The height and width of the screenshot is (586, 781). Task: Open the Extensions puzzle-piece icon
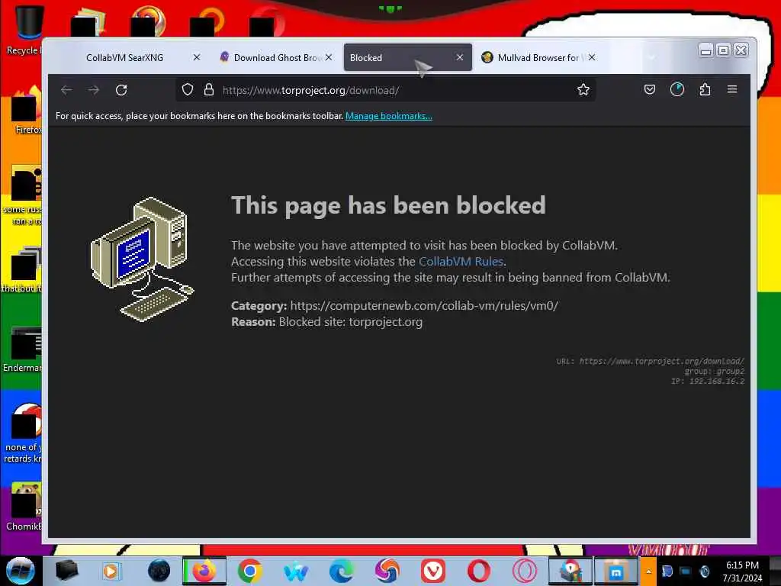tap(705, 90)
